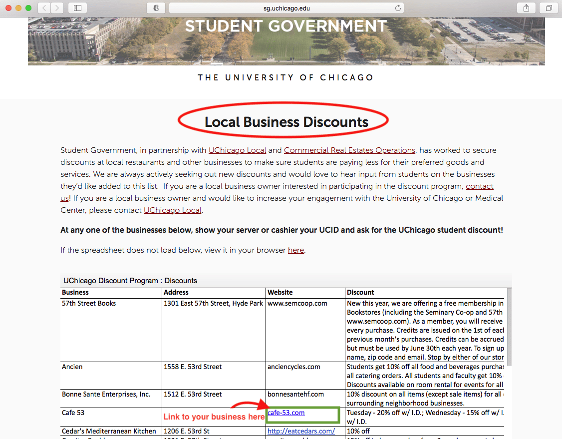Select the Business column header
This screenshot has width=562, height=439.
[x=75, y=292]
